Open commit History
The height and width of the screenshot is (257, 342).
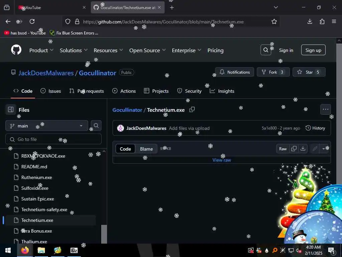tap(315, 128)
